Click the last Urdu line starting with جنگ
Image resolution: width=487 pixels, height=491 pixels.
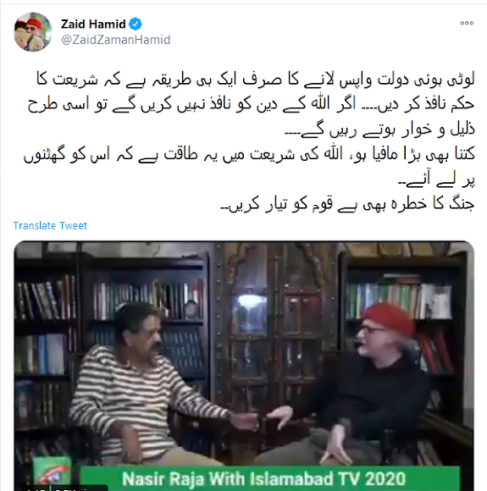[347, 204]
